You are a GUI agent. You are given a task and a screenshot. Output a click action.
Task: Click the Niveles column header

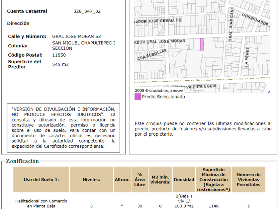91,179
